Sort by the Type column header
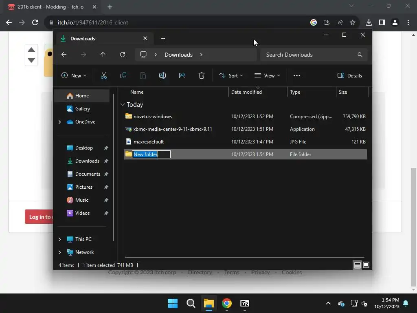 (x=295, y=92)
